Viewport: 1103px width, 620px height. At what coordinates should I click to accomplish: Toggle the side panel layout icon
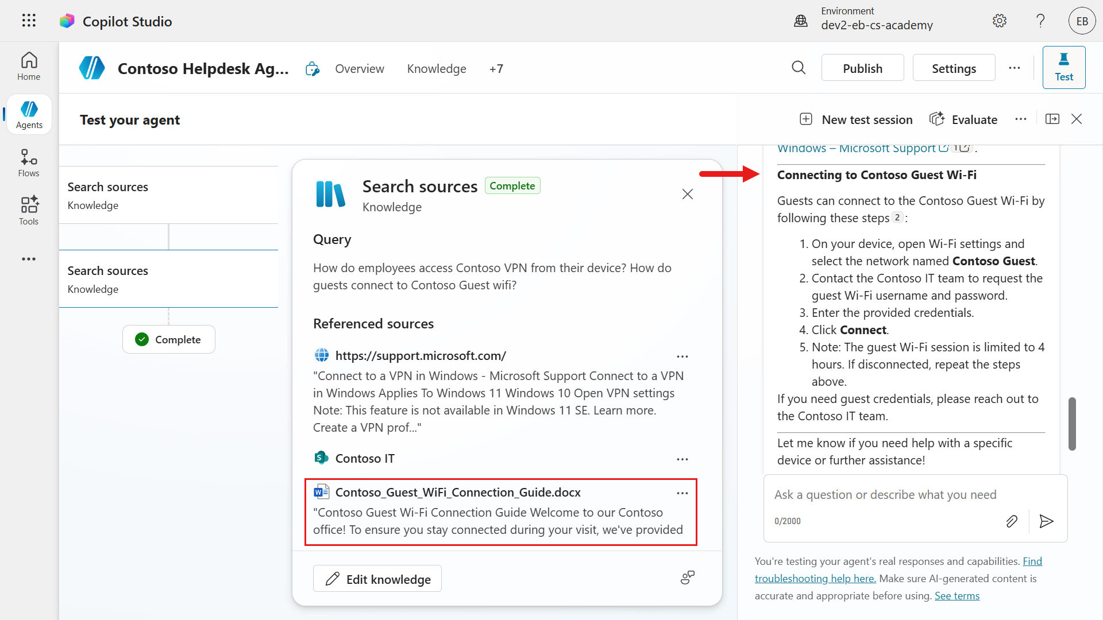(x=1052, y=119)
